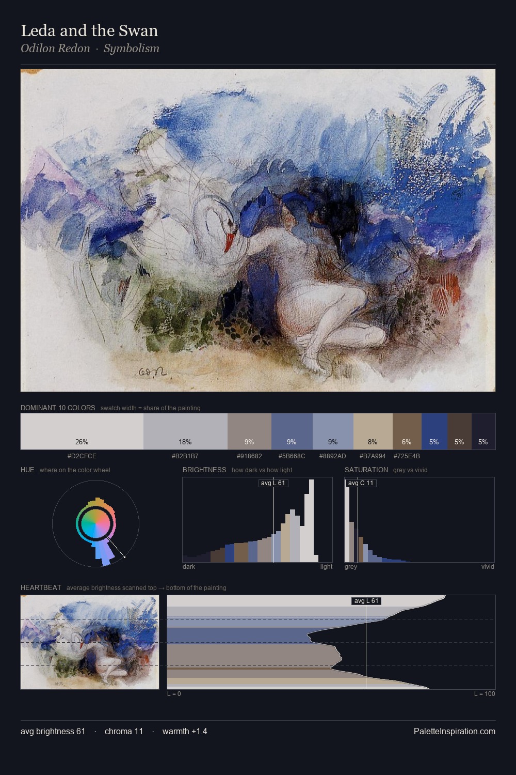This screenshot has height=775, width=516.
Task: Select the grey 18% swatch
Action: click(x=185, y=431)
